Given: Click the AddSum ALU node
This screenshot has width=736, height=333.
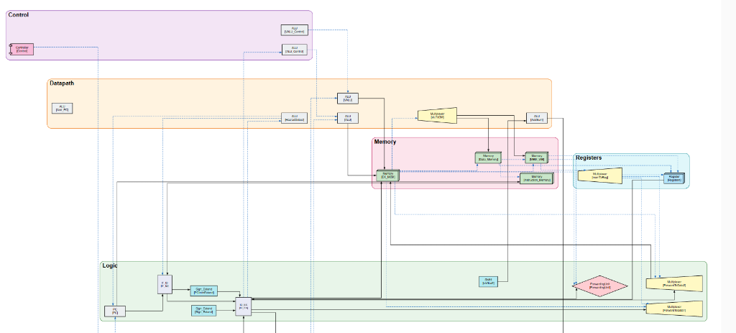Looking at the screenshot, I should pyautogui.click(x=536, y=118).
